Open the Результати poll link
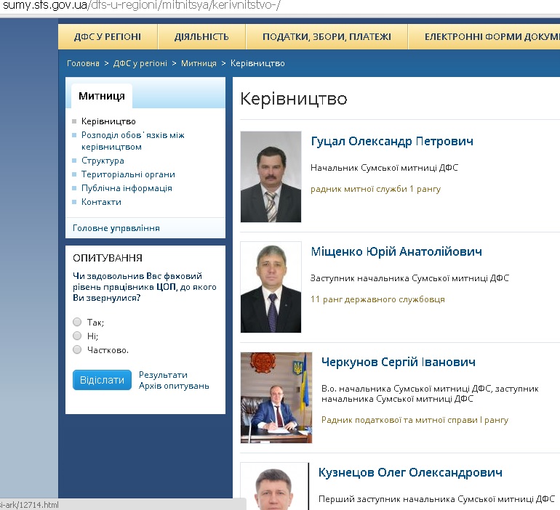Screen dimensions: 560x510 tap(163, 374)
